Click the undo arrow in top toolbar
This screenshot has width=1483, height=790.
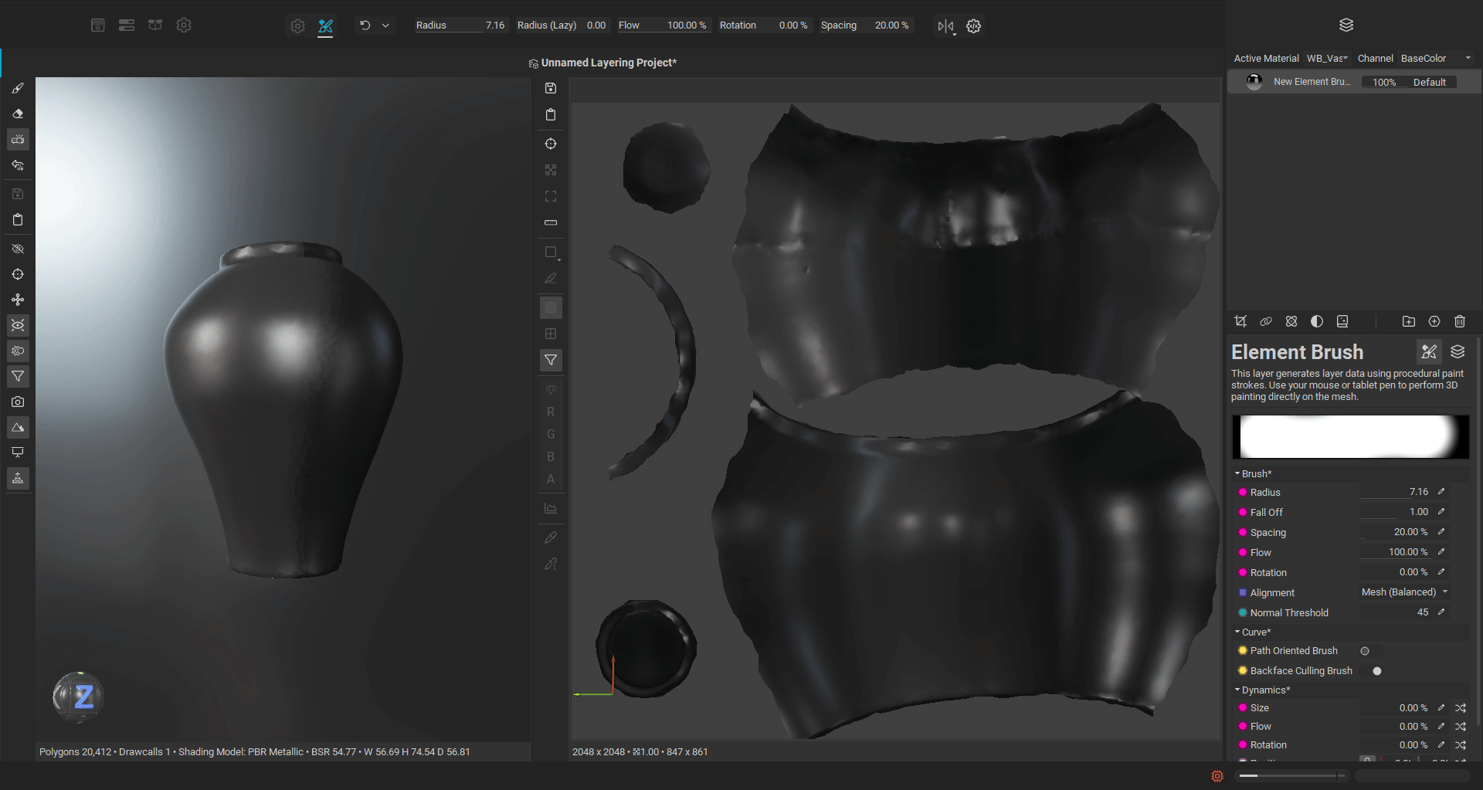tap(365, 25)
